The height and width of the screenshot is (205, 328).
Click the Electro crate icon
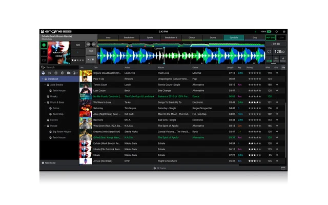pyautogui.click(x=48, y=120)
